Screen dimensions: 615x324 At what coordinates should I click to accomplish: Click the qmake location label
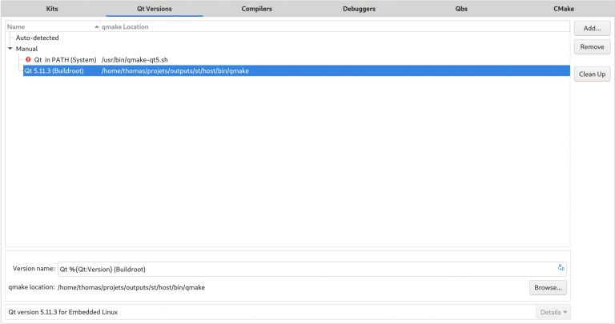31,287
